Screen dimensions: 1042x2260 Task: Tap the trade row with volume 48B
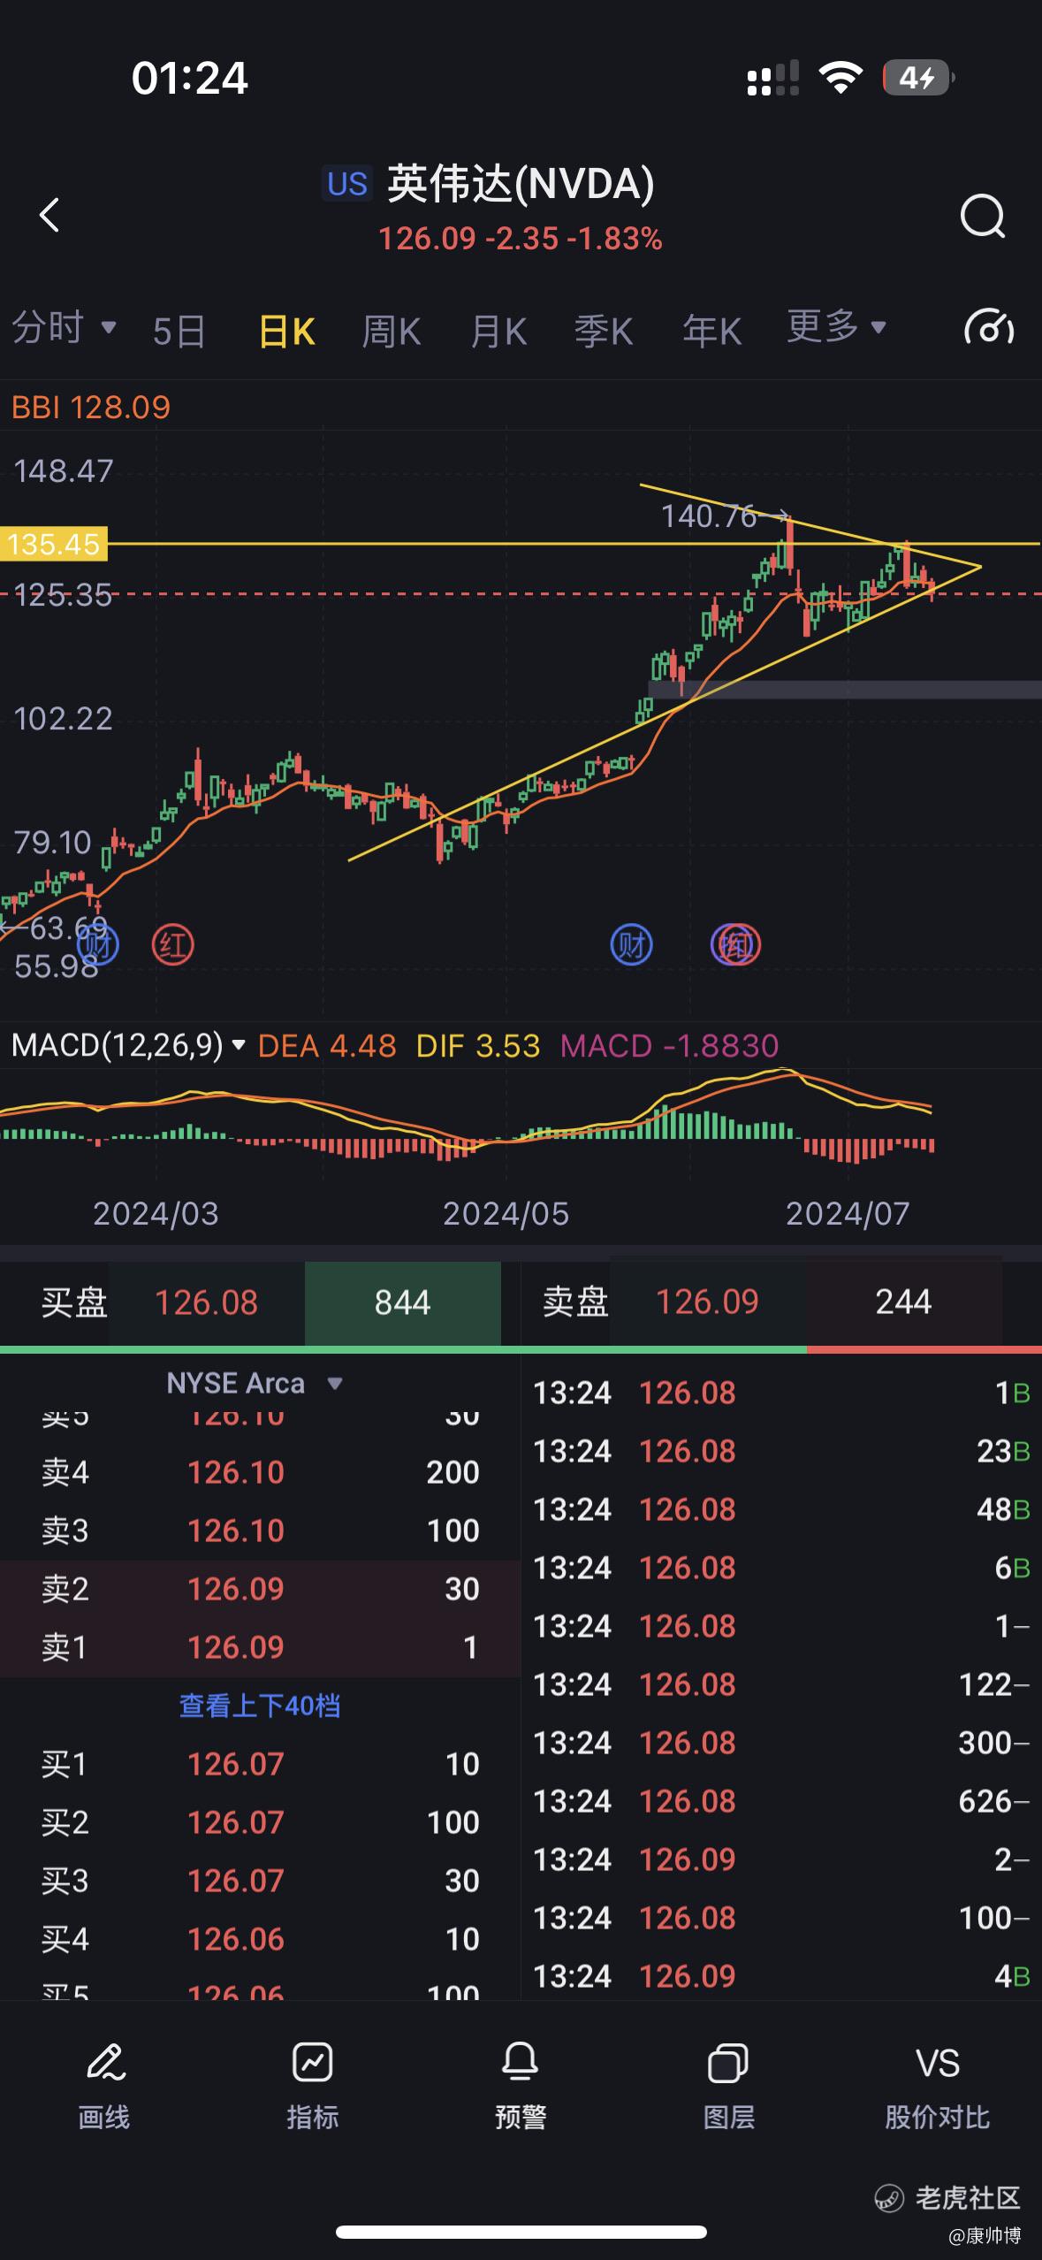781,1509
